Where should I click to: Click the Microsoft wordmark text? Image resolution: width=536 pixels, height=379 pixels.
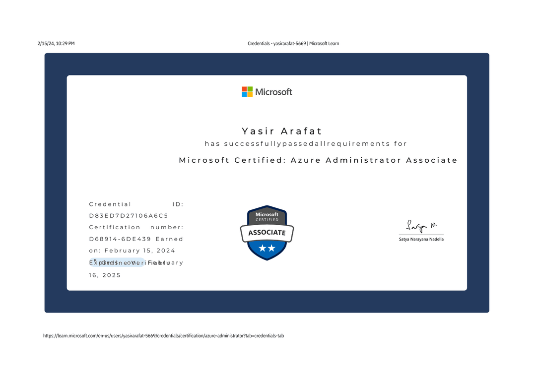coord(273,92)
